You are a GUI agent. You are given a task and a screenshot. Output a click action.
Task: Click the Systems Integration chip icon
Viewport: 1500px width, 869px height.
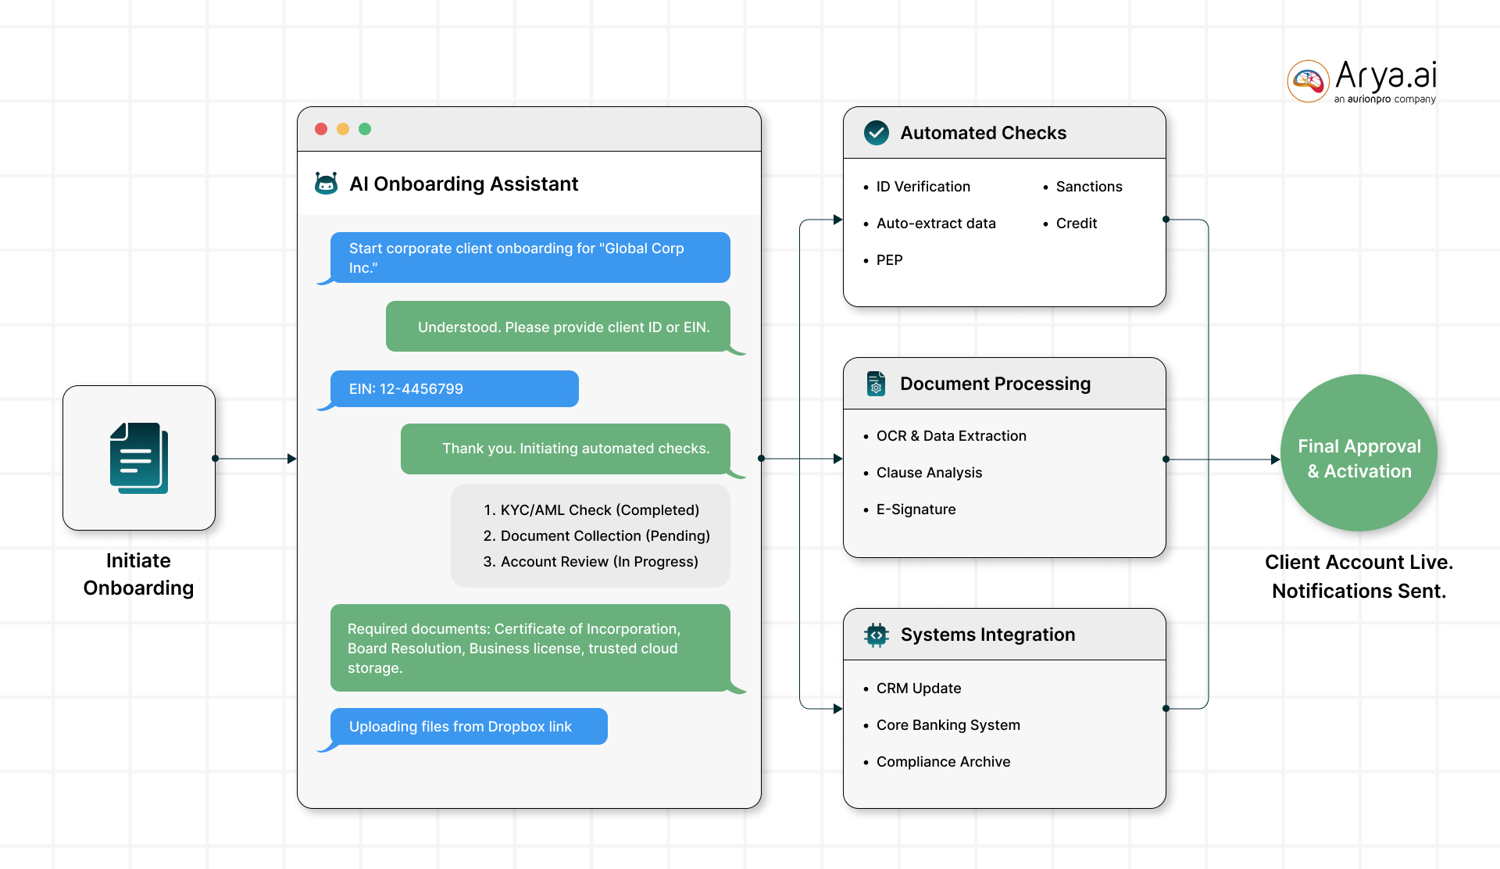click(x=877, y=635)
